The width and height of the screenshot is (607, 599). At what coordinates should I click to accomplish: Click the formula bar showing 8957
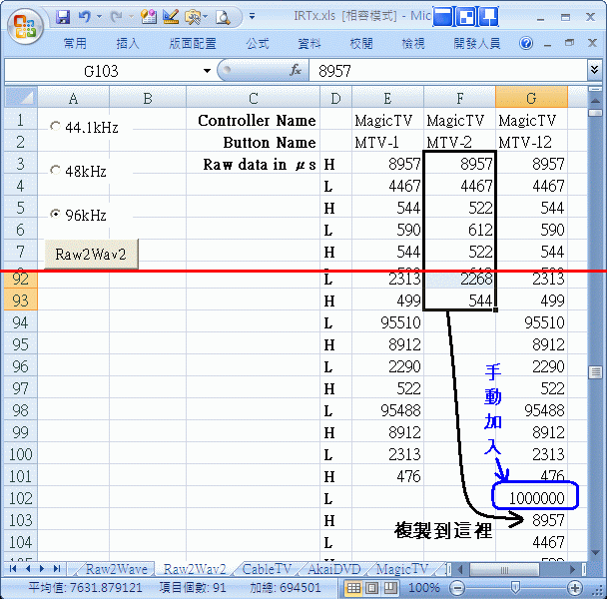pyautogui.click(x=448, y=71)
